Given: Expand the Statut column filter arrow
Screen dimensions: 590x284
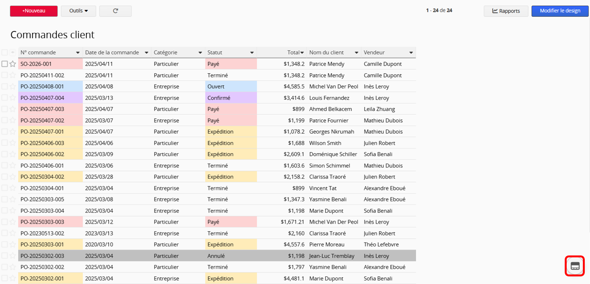Looking at the screenshot, I should 252,53.
